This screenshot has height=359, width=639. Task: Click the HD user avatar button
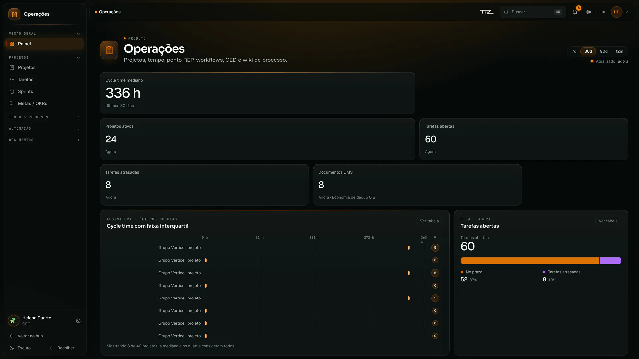pos(616,12)
